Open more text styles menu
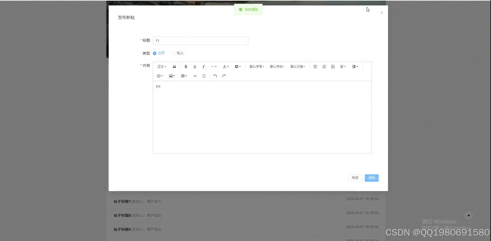Viewport: 491px width, 241px height. [x=214, y=67]
